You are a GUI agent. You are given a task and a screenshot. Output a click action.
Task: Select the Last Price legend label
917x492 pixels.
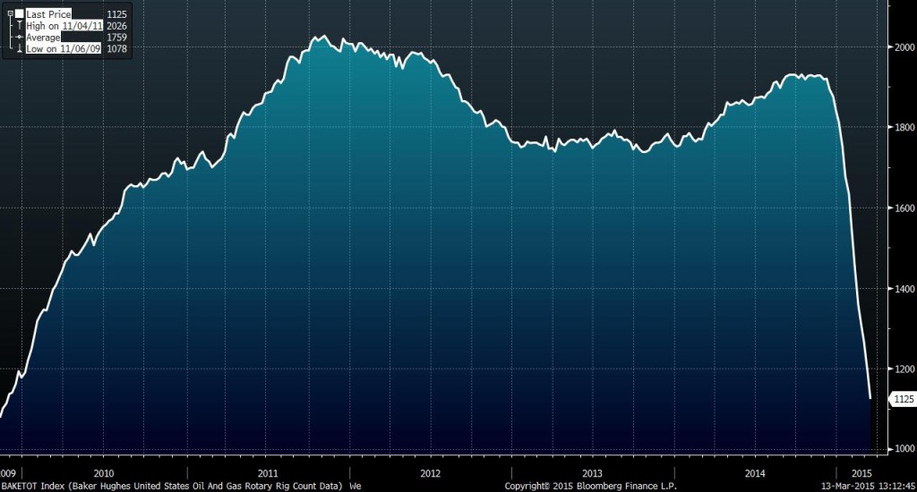[49, 14]
